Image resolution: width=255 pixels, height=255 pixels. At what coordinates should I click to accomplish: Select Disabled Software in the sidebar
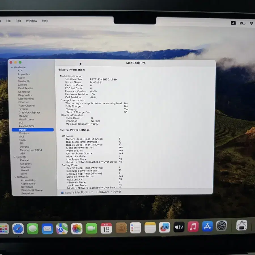(x=32, y=190)
